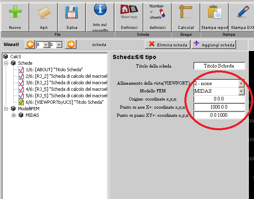
Task: Click the Punto su piano XY+ field
Action: (x=219, y=115)
